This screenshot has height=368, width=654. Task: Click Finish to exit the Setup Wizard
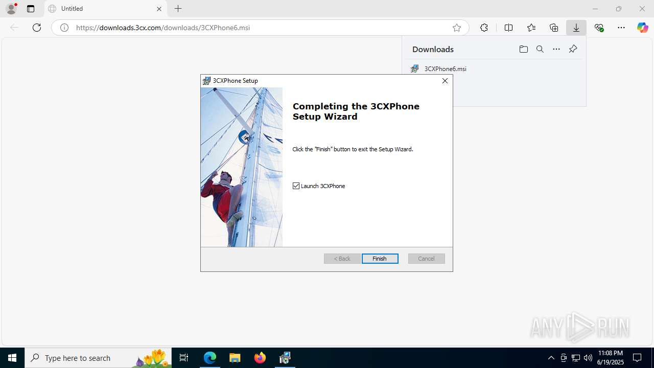(x=380, y=259)
